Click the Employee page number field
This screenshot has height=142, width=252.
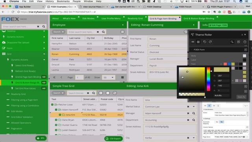[80, 77]
